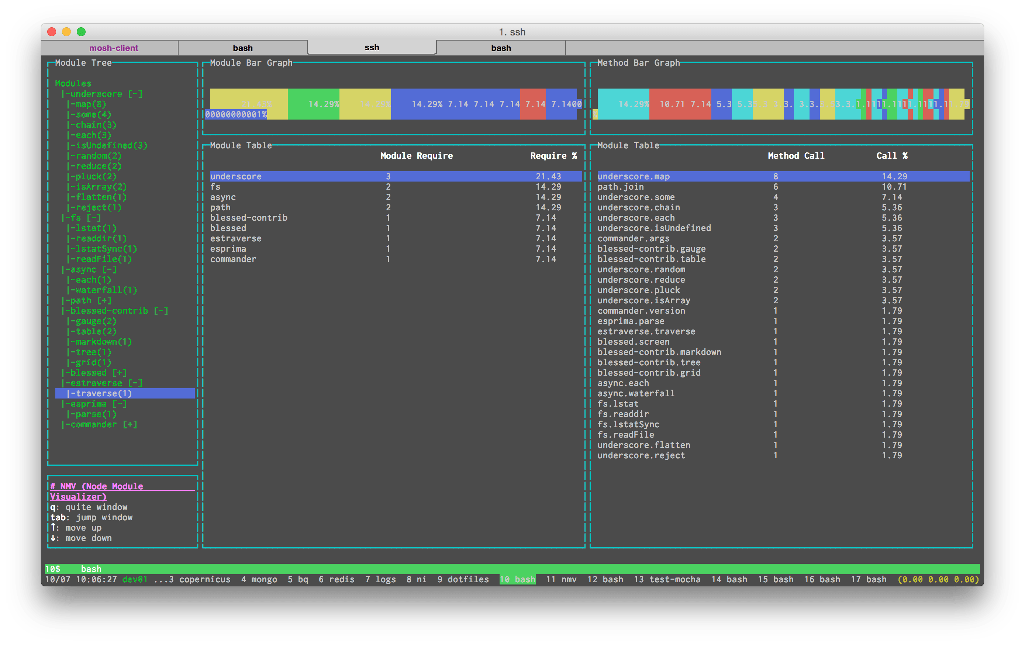Image resolution: width=1025 pixels, height=645 pixels.
Task: Click the Method Call column header
Action: point(796,156)
